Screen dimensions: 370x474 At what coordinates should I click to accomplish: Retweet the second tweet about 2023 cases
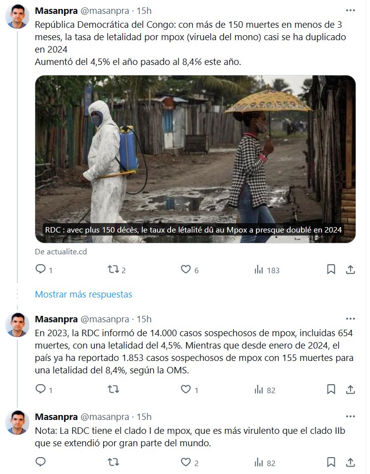pyautogui.click(x=113, y=390)
